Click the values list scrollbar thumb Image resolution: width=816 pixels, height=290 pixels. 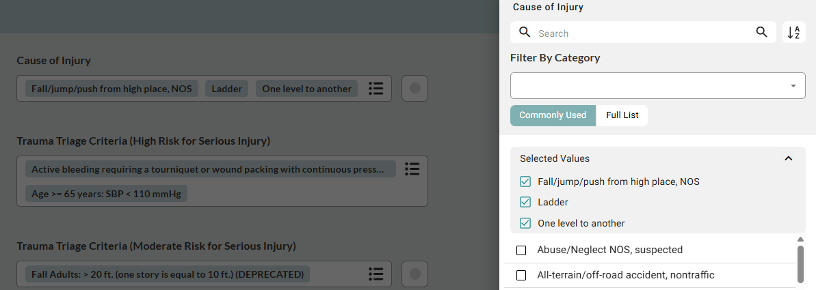[x=800, y=263]
